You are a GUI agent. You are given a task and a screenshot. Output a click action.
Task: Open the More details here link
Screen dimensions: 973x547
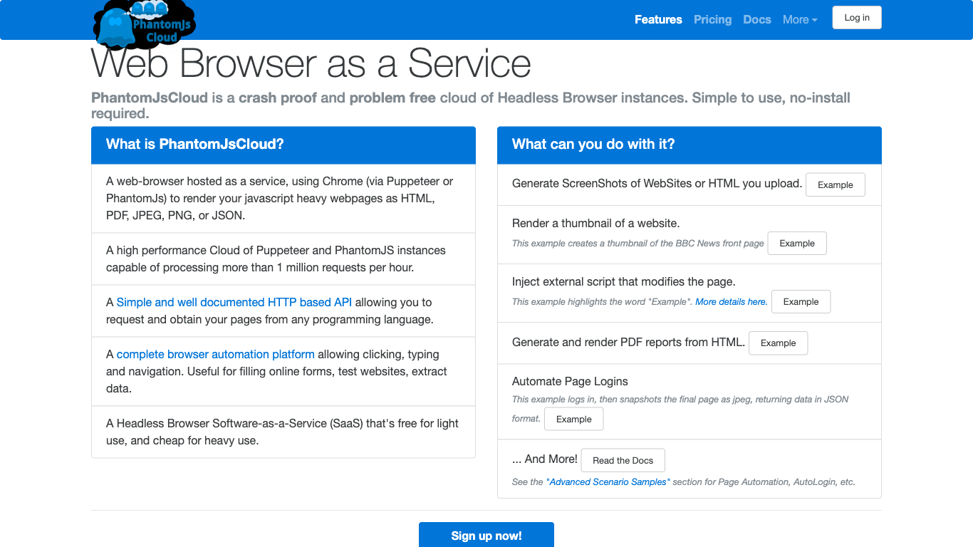point(732,302)
